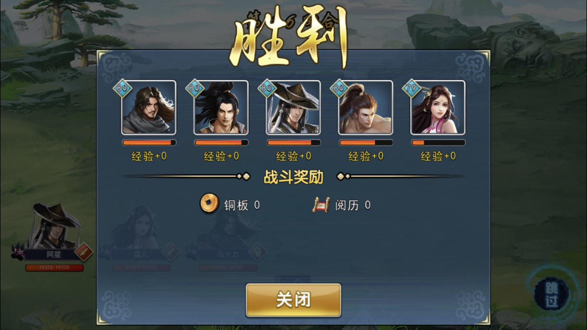
Task: Select the shirtless fighter hero portrait
Action: 365,107
